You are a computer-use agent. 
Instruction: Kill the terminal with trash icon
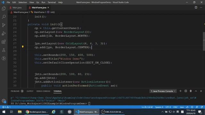click(x=191, y=91)
